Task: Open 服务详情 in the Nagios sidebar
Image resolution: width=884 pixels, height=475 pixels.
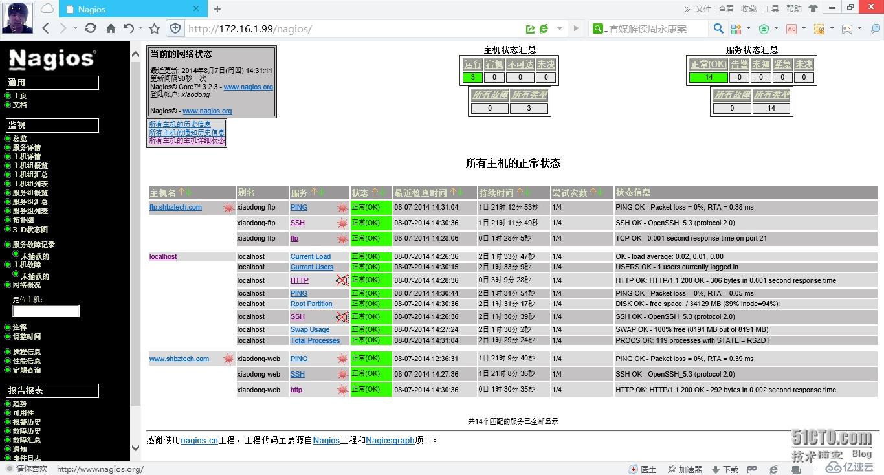Action: click(27, 148)
